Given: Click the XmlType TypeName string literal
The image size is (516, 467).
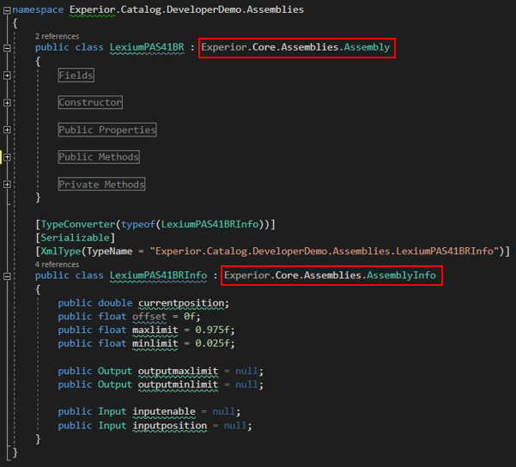Looking at the screenshot, I should tap(325, 252).
